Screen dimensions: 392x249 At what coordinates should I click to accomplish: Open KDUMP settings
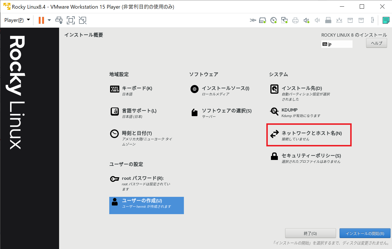(295, 113)
